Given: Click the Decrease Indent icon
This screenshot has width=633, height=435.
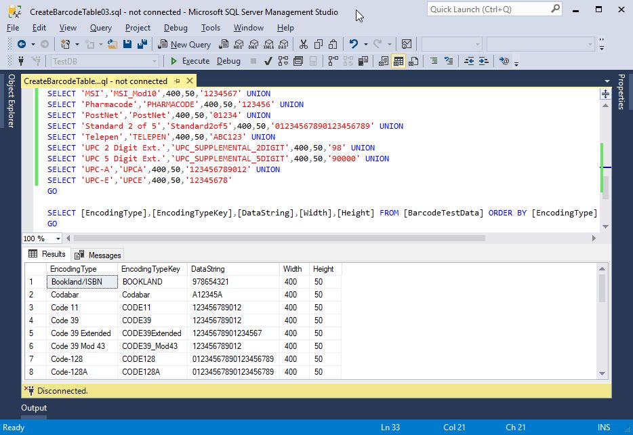Looking at the screenshot, I should tap(469, 61).
